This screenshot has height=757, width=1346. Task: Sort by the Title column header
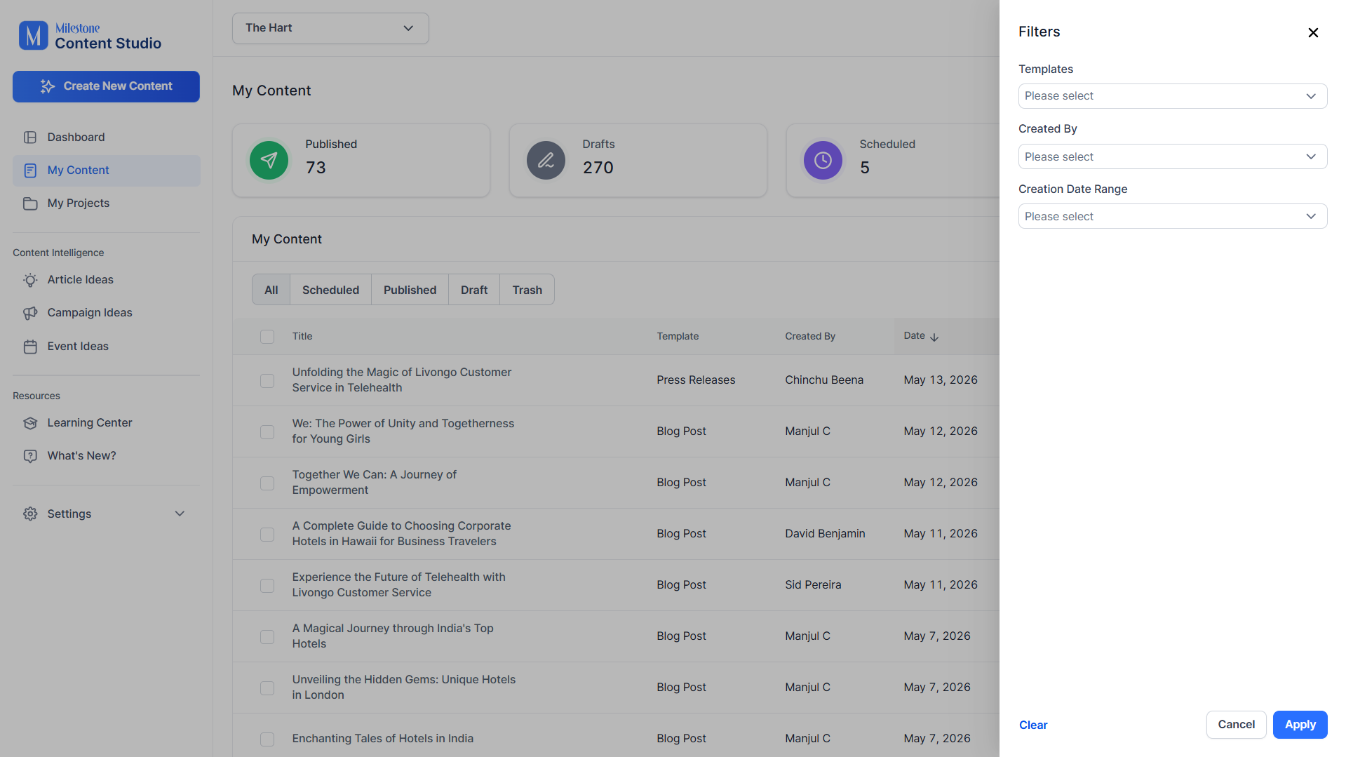pos(302,337)
